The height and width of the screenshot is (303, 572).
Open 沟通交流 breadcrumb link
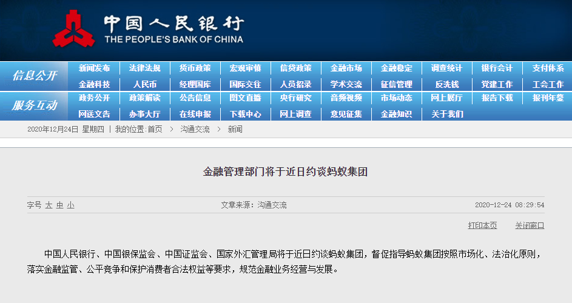pos(195,129)
